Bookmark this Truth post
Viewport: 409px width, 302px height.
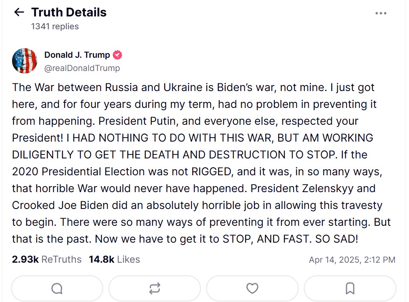pyautogui.click(x=350, y=288)
